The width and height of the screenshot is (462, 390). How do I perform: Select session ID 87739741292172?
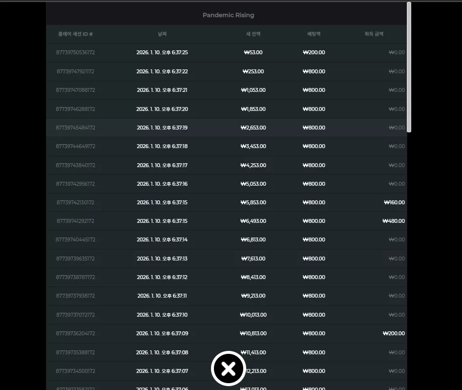pos(75,221)
